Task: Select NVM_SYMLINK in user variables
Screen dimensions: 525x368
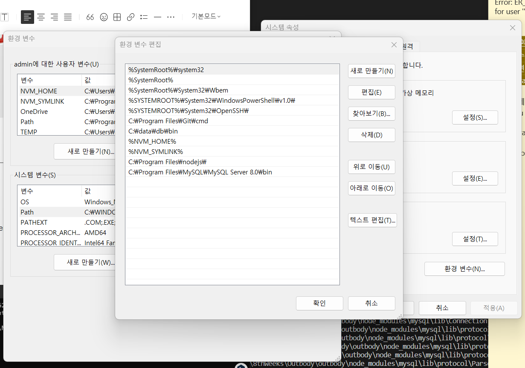Action: pos(67,101)
